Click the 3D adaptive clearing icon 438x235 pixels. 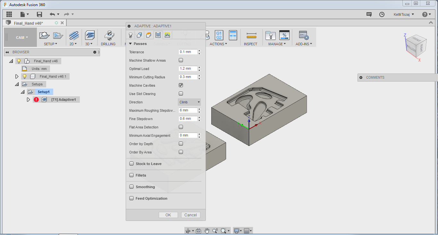pyautogui.click(x=89, y=35)
